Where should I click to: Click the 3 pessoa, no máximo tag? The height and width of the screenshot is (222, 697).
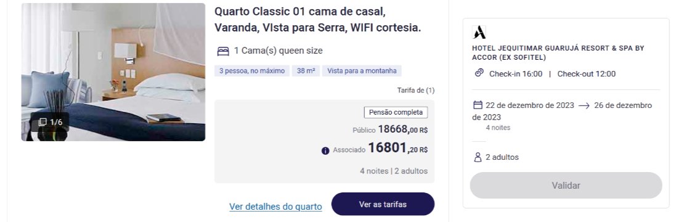(x=252, y=71)
